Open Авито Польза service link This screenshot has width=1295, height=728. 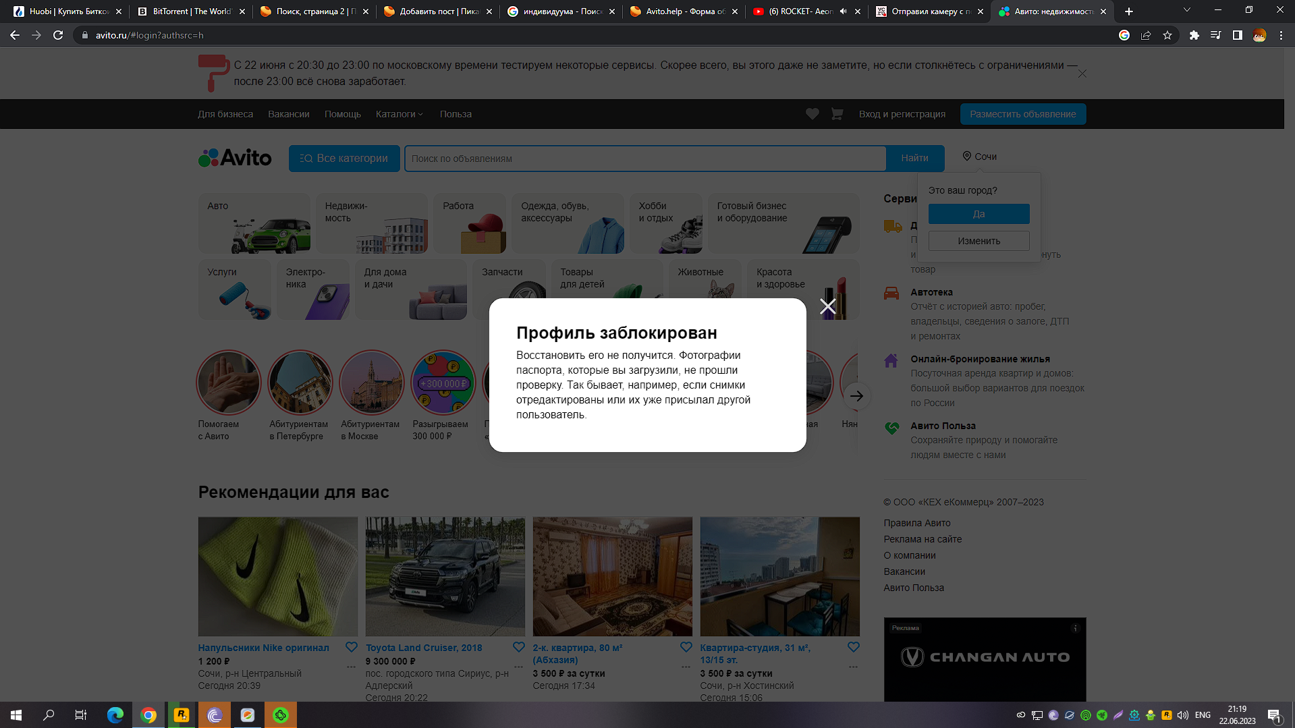pyautogui.click(x=943, y=426)
